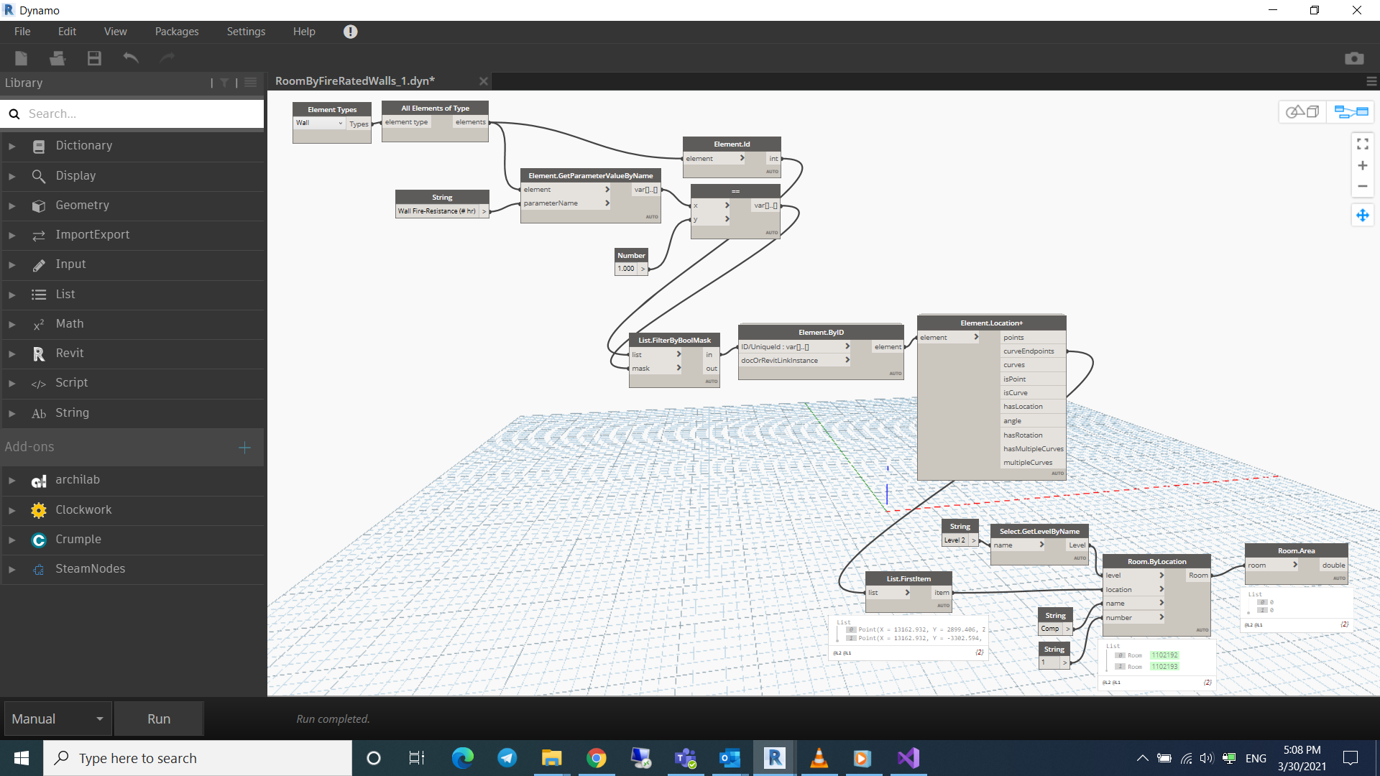Click the Undo arrow icon
The width and height of the screenshot is (1380, 776).
131,57
